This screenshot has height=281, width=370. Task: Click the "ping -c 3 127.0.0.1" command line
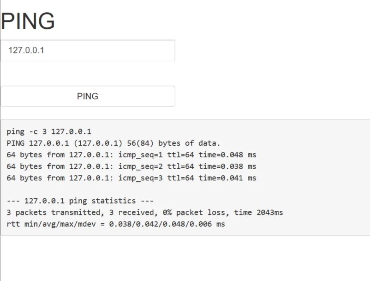49,132
